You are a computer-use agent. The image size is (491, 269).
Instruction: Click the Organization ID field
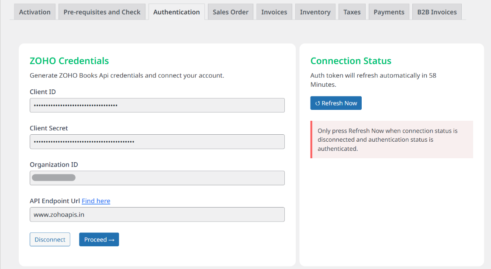tap(157, 178)
